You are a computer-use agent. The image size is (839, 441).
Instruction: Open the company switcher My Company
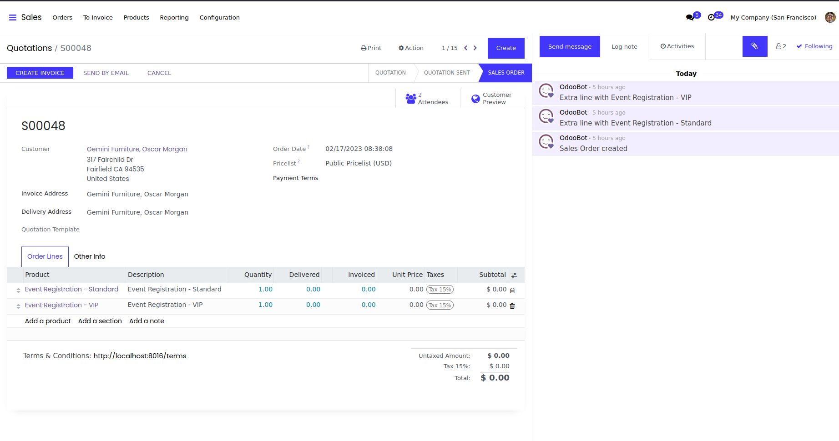773,17
